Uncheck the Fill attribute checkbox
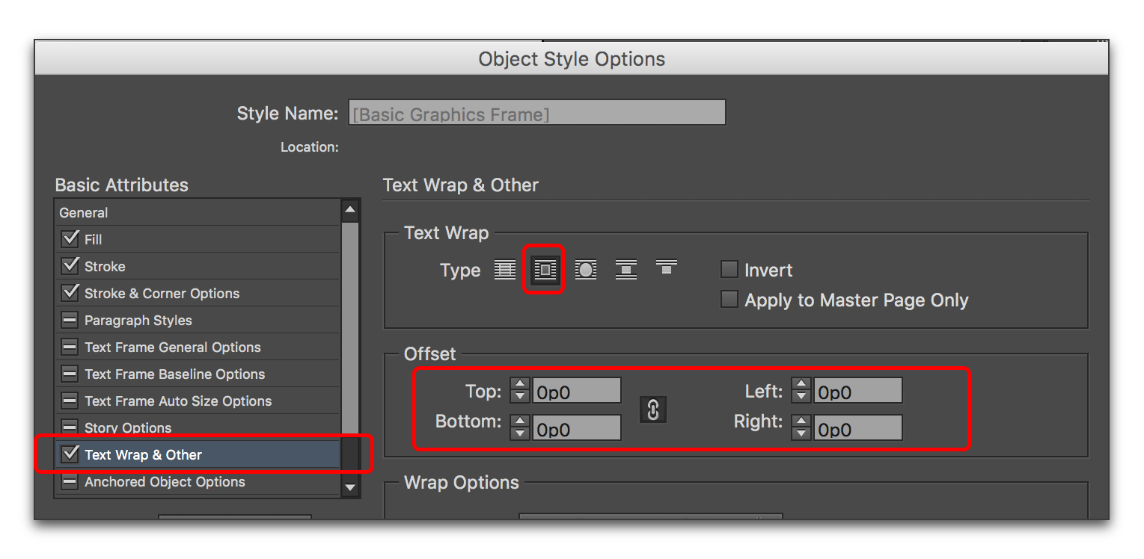 click(x=70, y=239)
